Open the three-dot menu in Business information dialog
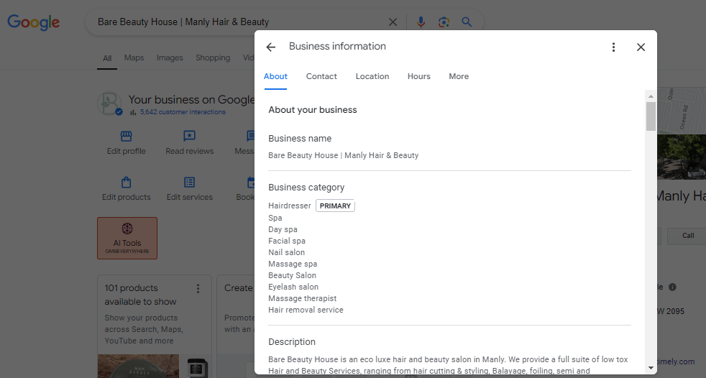This screenshot has width=706, height=378. [x=613, y=47]
